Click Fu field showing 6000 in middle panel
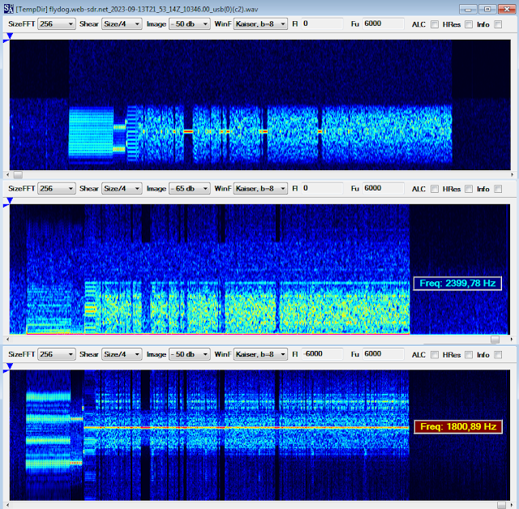 pos(384,188)
